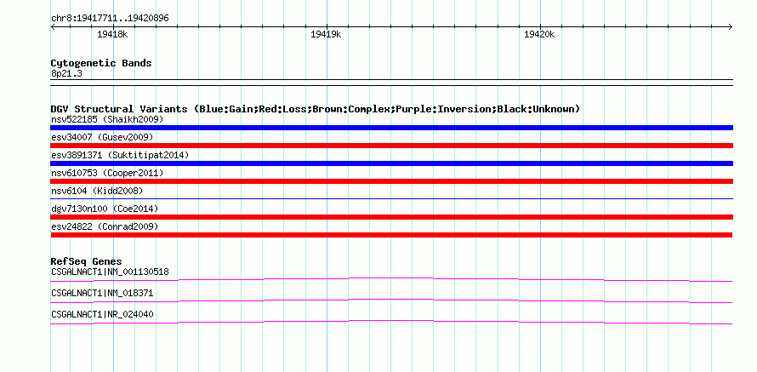757x372 pixels.
Task: Click the Cytogenetic Bands track title
Action: coord(101,63)
